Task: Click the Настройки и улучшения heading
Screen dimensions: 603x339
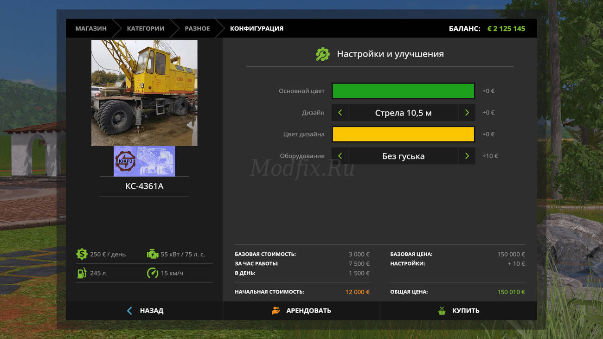Action: (x=390, y=54)
